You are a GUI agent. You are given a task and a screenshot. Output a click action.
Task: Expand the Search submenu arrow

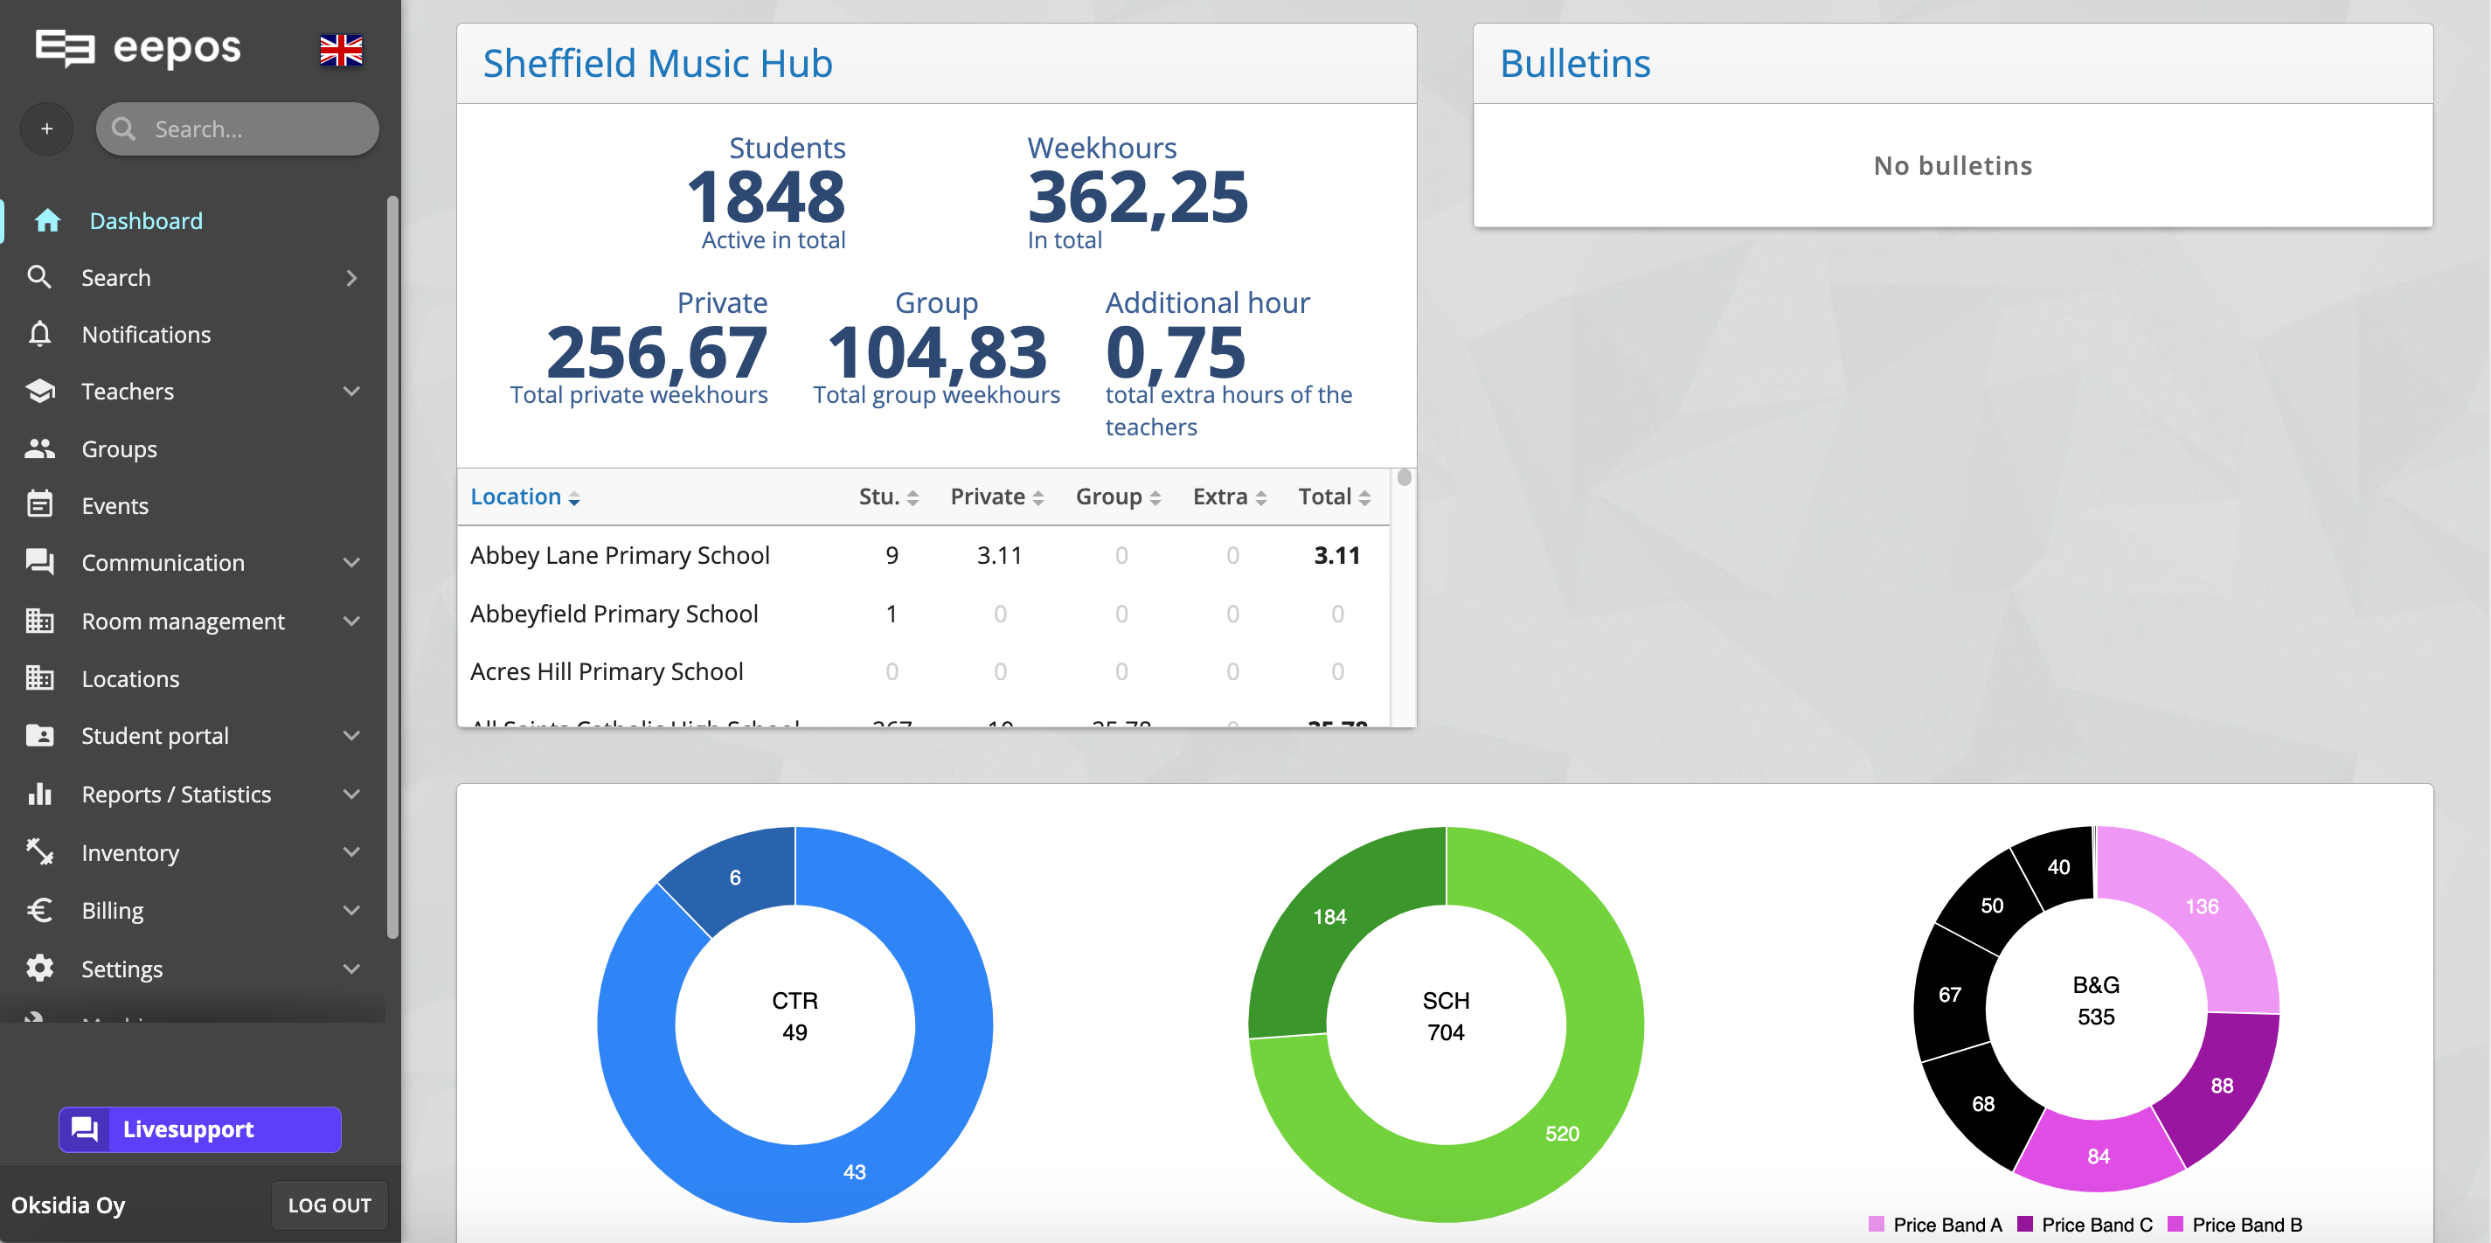[x=352, y=278]
